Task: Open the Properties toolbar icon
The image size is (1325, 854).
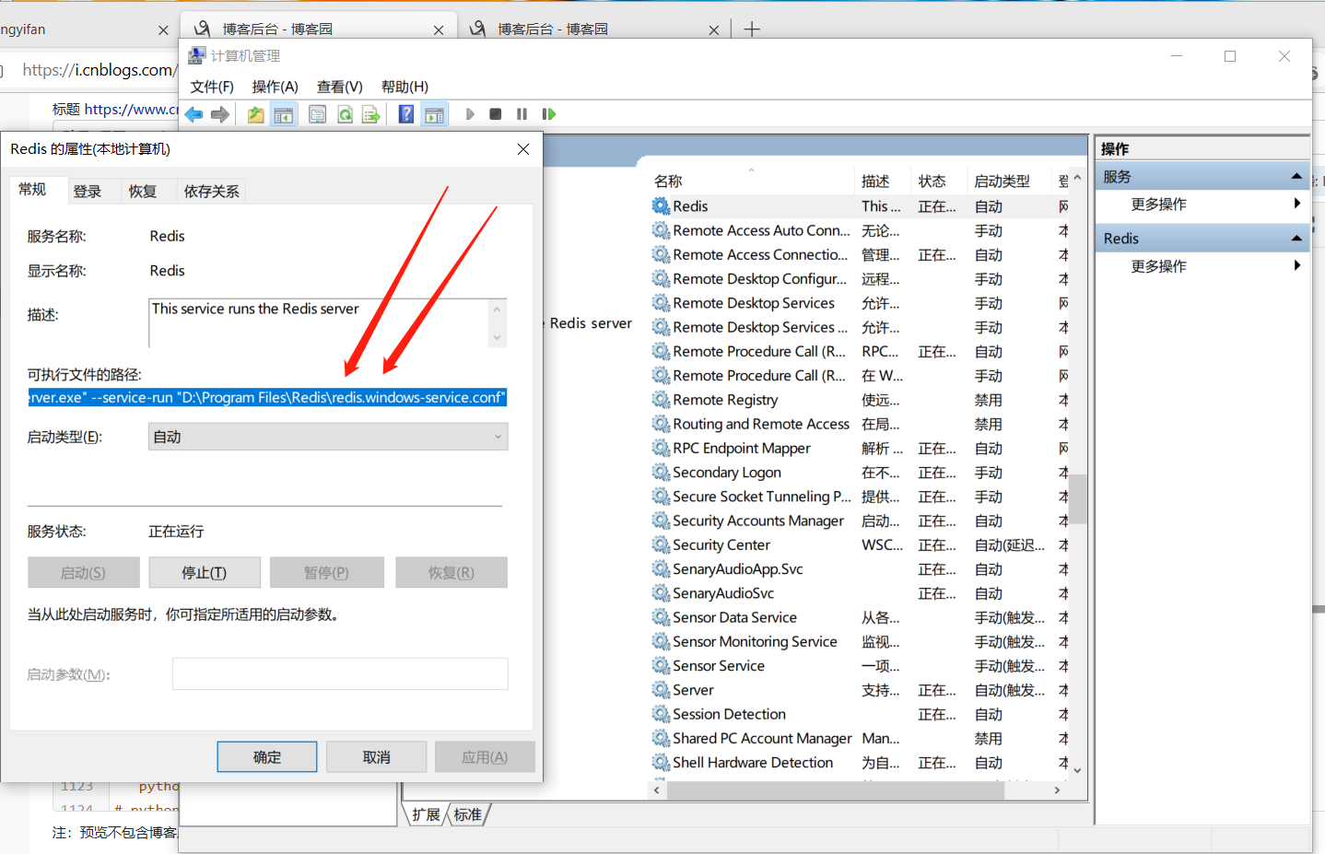Action: coord(318,114)
